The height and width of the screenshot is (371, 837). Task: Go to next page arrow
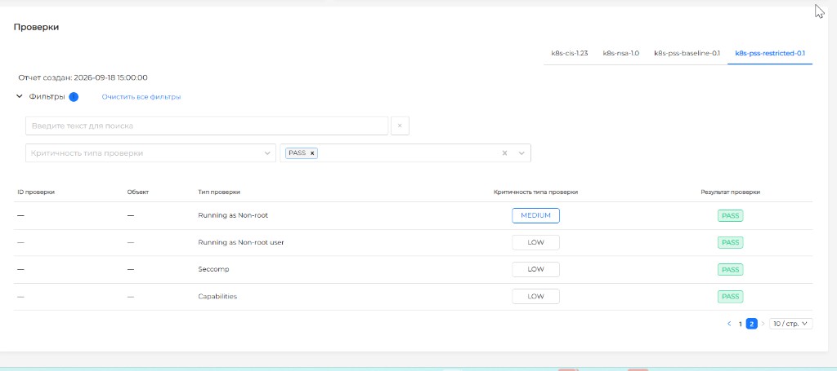click(x=763, y=323)
